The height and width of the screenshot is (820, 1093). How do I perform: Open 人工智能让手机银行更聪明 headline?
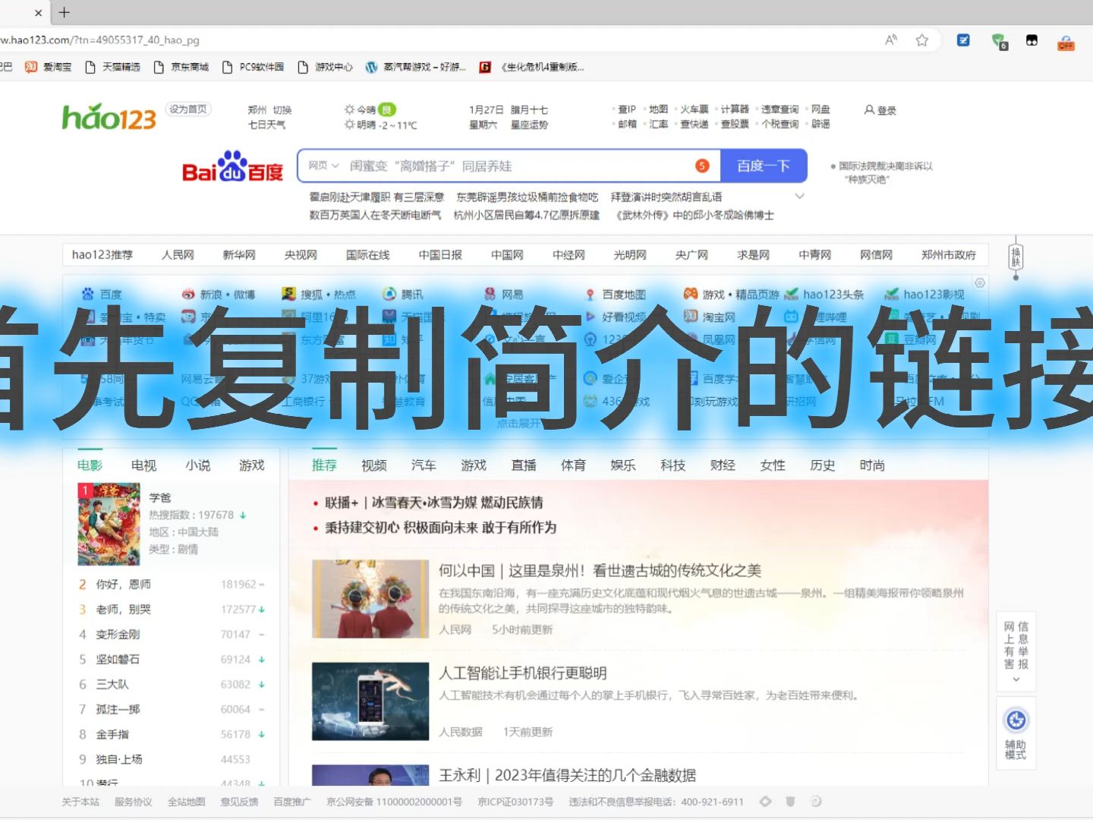(x=523, y=673)
